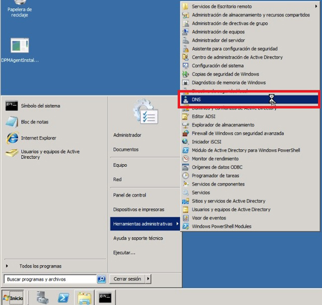Screen dimensions: 322x305
Task: Click Sitios y servicios de Active Directory icon
Action: tap(185, 201)
